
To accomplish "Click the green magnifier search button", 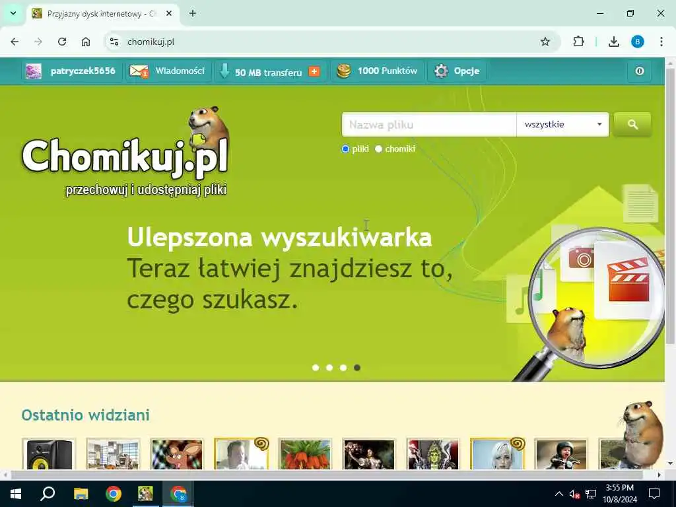I will [x=632, y=125].
